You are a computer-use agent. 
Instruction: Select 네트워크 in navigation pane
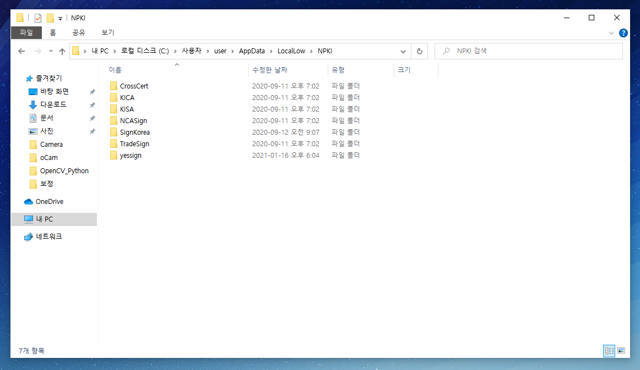(x=48, y=236)
